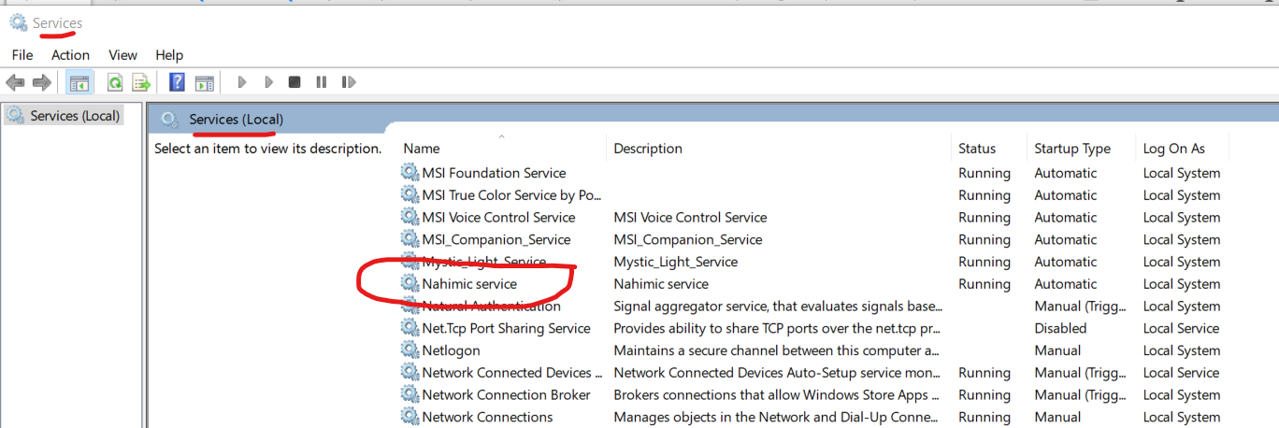Select the Nahimic service row
Screen dimensions: 1279x428
(469, 284)
